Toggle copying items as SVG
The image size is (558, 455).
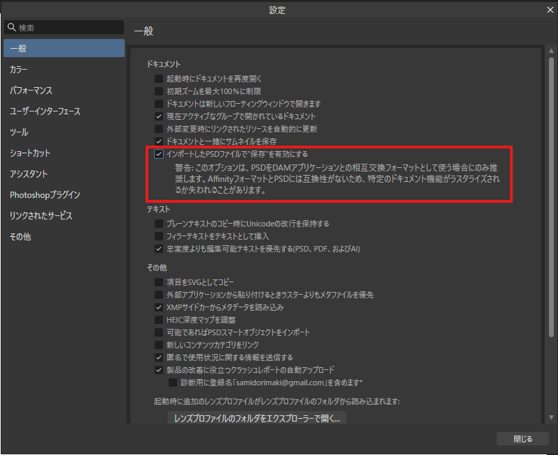(x=159, y=282)
